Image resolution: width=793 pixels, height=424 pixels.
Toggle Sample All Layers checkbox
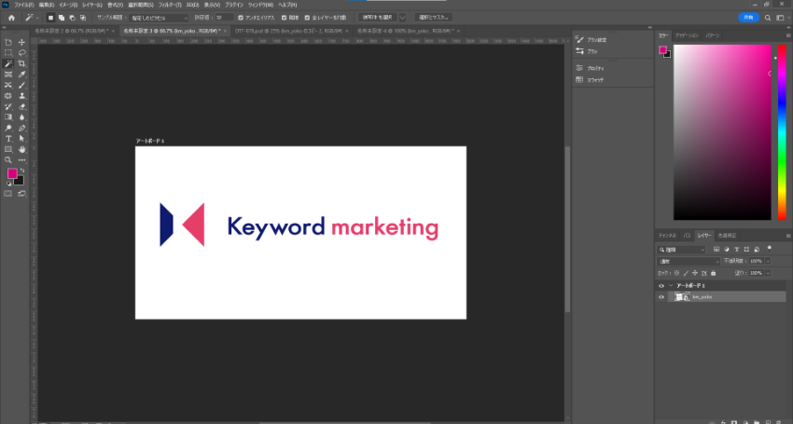(x=307, y=18)
